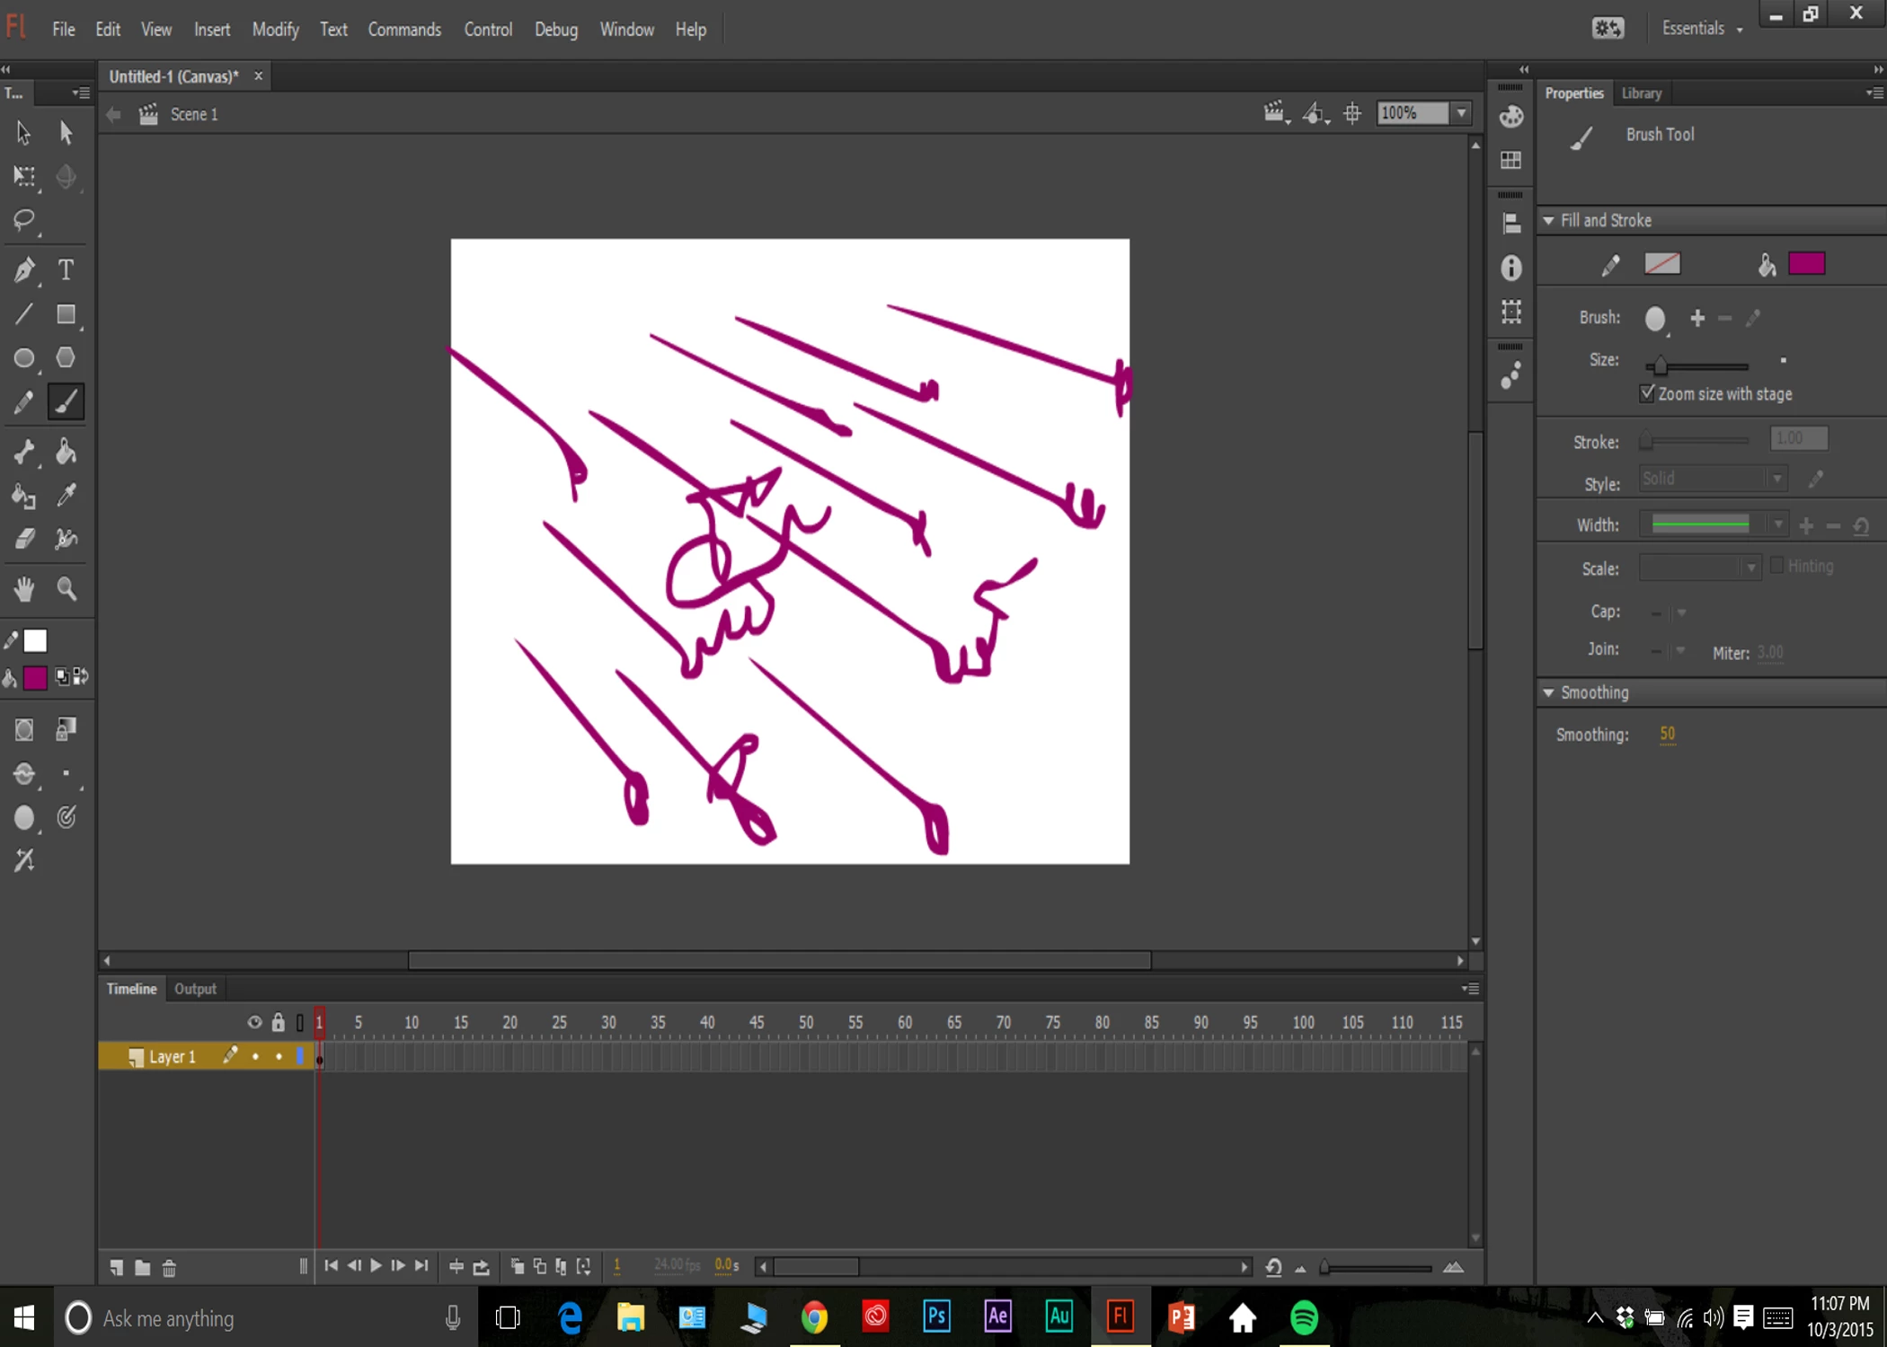Toggle Zoom size with stage checkbox
The height and width of the screenshot is (1347, 1887).
pyautogui.click(x=1646, y=393)
